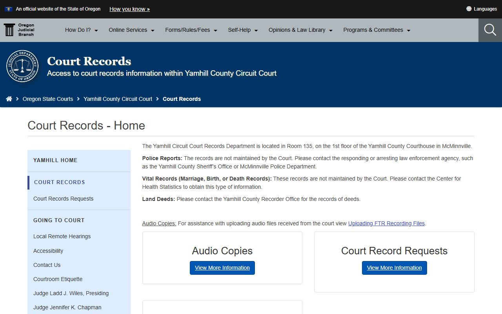Click the Audio Copies card heading
This screenshot has width=502, height=314.
pyautogui.click(x=222, y=251)
